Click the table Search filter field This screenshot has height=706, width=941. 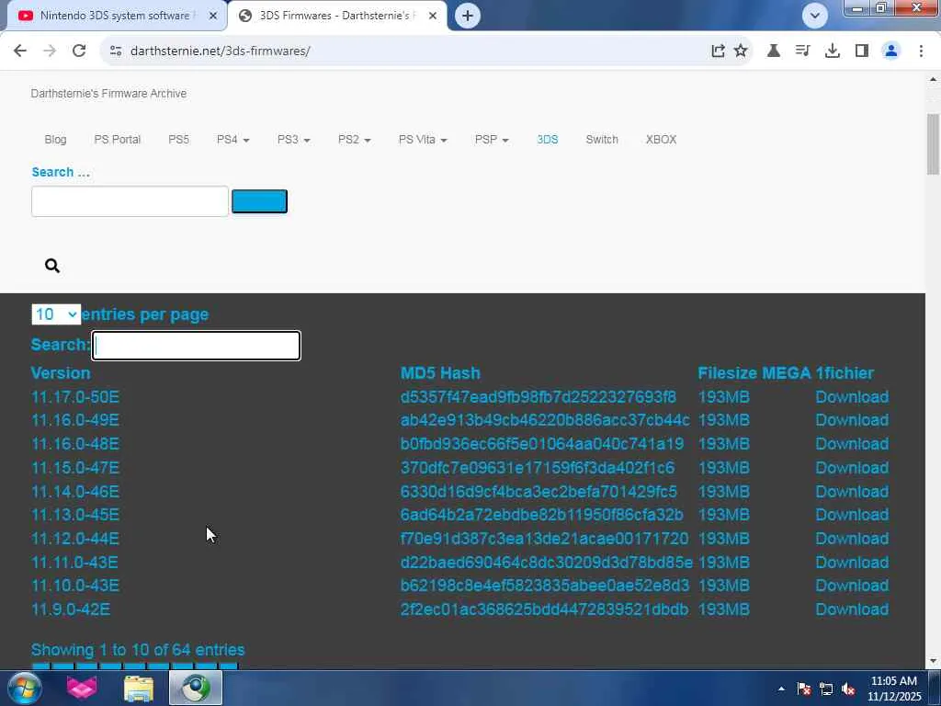click(196, 346)
